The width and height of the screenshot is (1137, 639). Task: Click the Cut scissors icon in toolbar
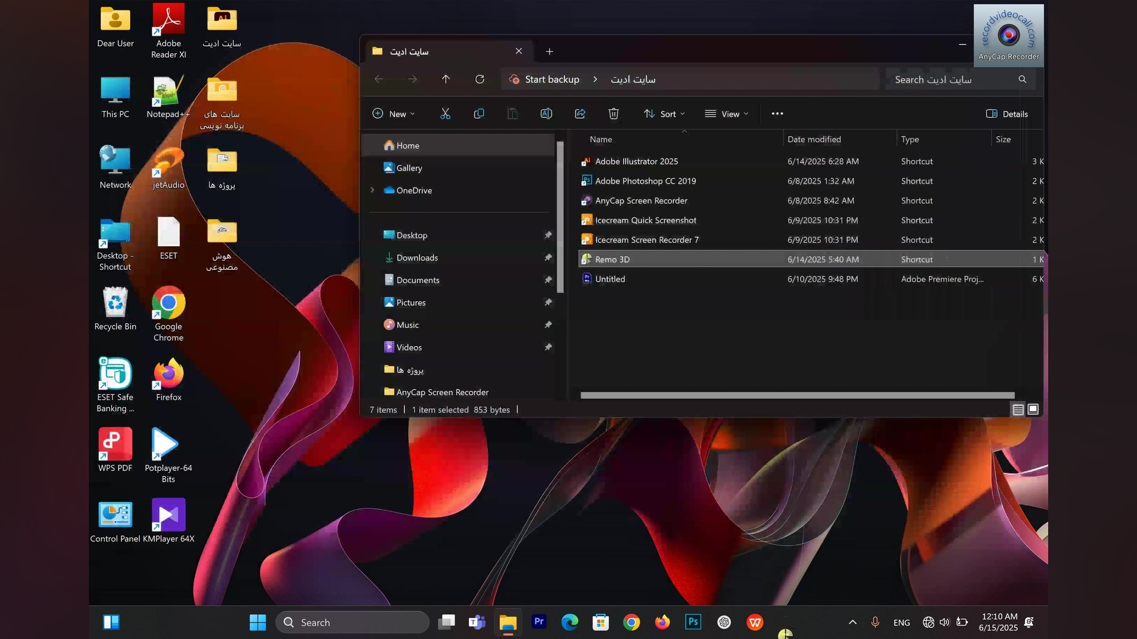(x=445, y=114)
